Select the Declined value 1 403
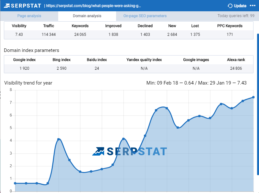The height and width of the screenshot is (193, 259). tap(145, 35)
